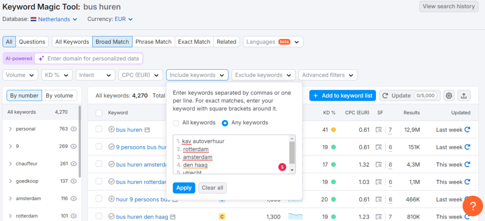
Task: Select the All keywords radio option
Action: (176, 123)
